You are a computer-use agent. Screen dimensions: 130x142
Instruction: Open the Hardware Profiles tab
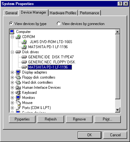click(x=63, y=13)
